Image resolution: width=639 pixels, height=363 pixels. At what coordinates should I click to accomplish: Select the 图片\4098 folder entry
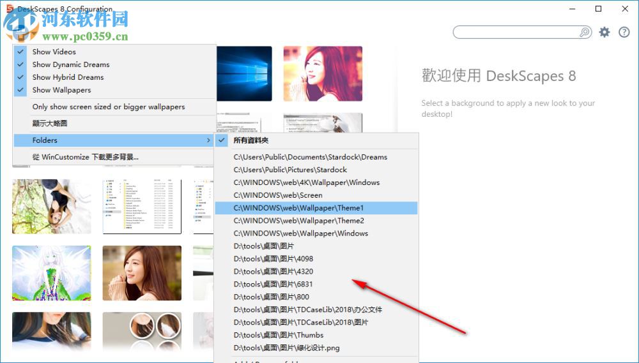[x=316, y=259]
